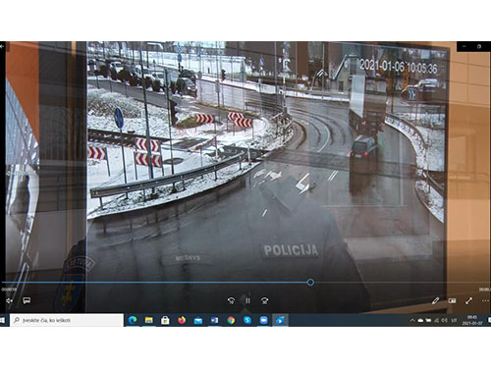Skip forward 30 seconds
This screenshot has height=368, width=491.
tap(264, 300)
